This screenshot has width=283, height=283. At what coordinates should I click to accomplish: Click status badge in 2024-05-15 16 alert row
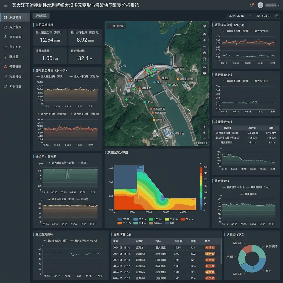point(210,272)
